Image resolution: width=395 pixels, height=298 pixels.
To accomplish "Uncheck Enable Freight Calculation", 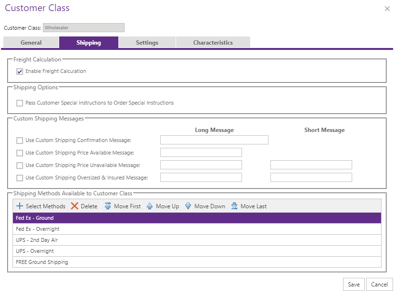I will [20, 72].
